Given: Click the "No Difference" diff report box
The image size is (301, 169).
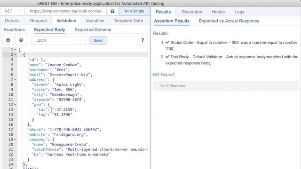Looking at the screenshot, I should (x=226, y=86).
